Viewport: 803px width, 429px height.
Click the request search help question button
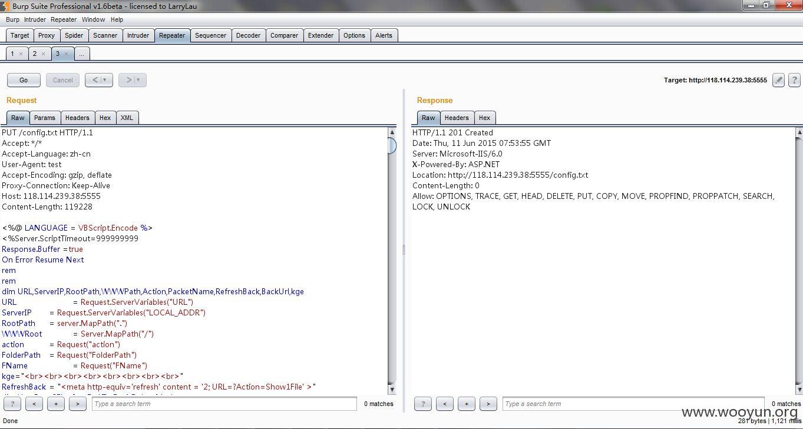12,404
